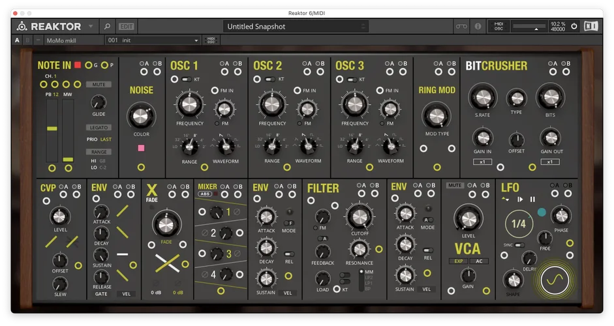Screen dimensions: 614x326
Task: Click the magnifier search icon in the toolbar
Action: (108, 27)
